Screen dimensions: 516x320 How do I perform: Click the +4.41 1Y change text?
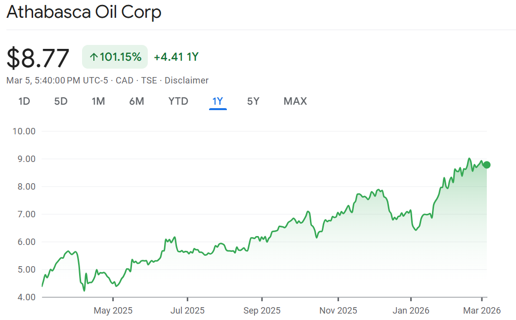pos(176,57)
